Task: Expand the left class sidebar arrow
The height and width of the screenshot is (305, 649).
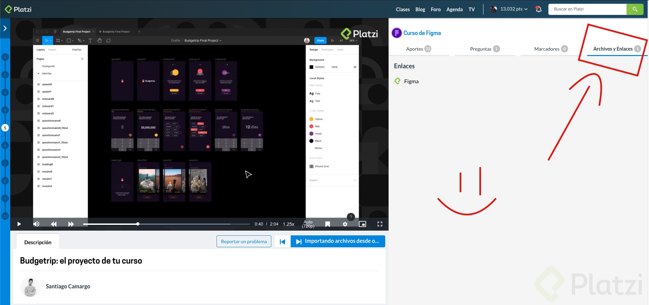Action: pos(5,28)
